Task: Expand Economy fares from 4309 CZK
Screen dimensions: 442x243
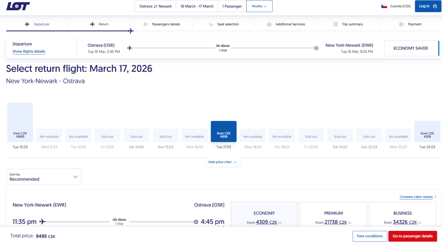Action: (x=264, y=222)
